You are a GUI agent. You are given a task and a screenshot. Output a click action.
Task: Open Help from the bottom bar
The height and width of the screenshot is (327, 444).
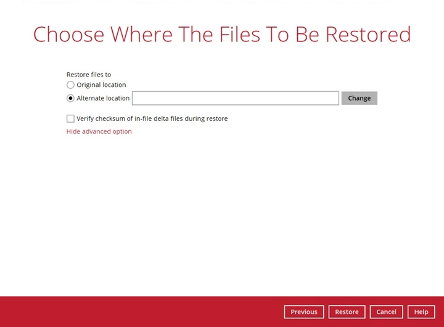click(x=421, y=312)
